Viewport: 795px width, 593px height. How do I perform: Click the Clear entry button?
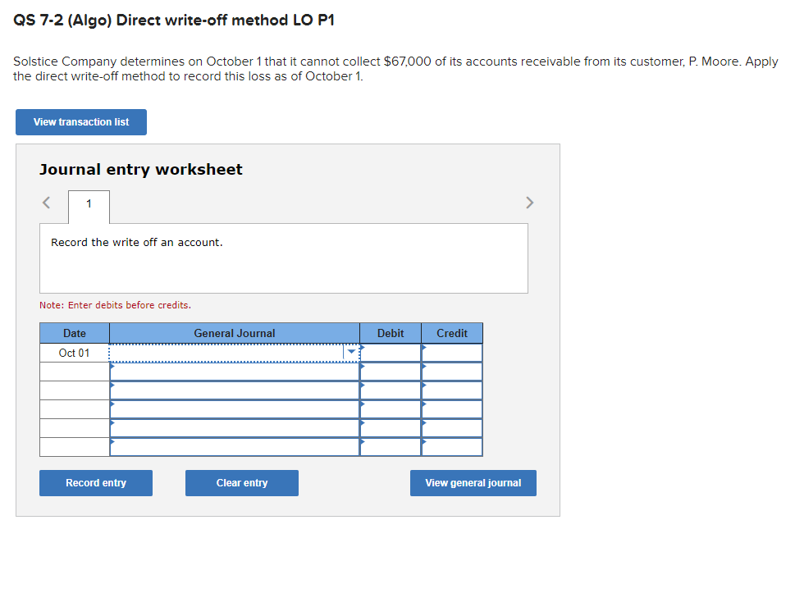[x=241, y=482]
